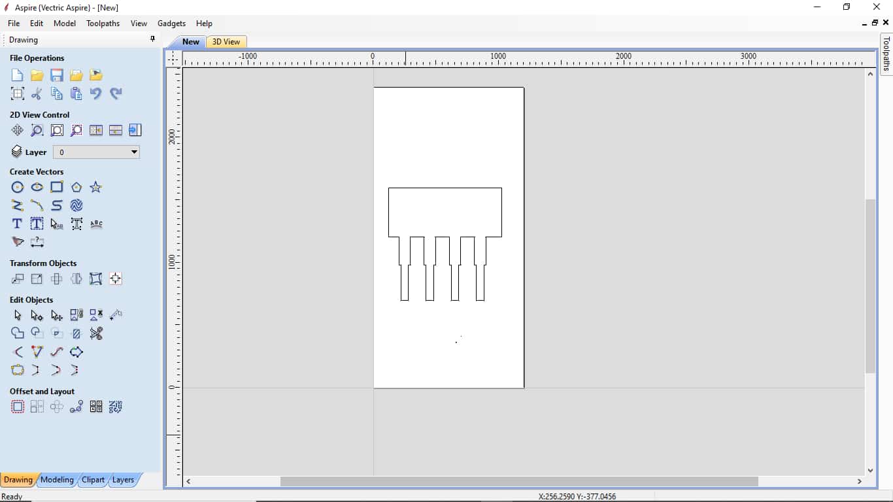Open the Distort Object tool
893x502 pixels.
tap(96, 279)
